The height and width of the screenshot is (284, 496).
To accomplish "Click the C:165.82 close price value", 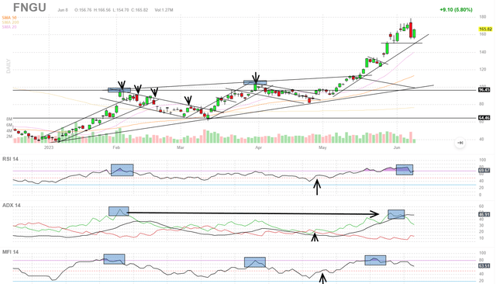I will point(139,10).
